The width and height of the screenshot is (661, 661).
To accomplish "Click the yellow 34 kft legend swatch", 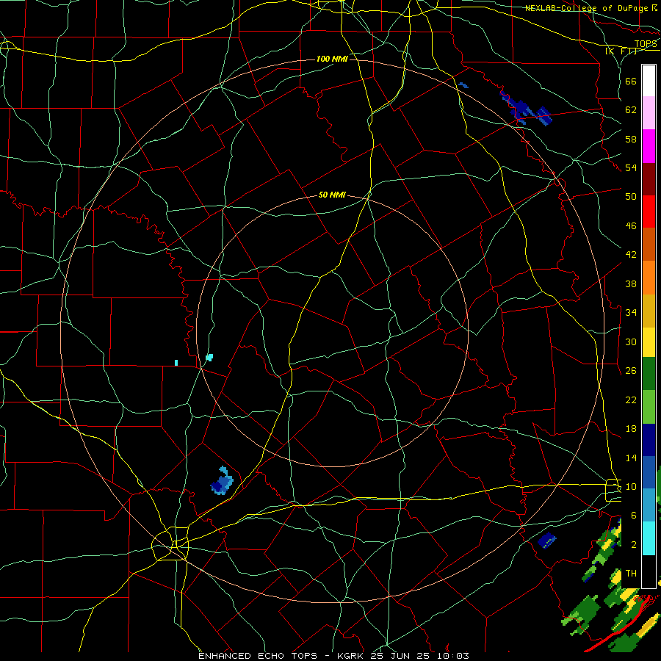I will tap(649, 342).
